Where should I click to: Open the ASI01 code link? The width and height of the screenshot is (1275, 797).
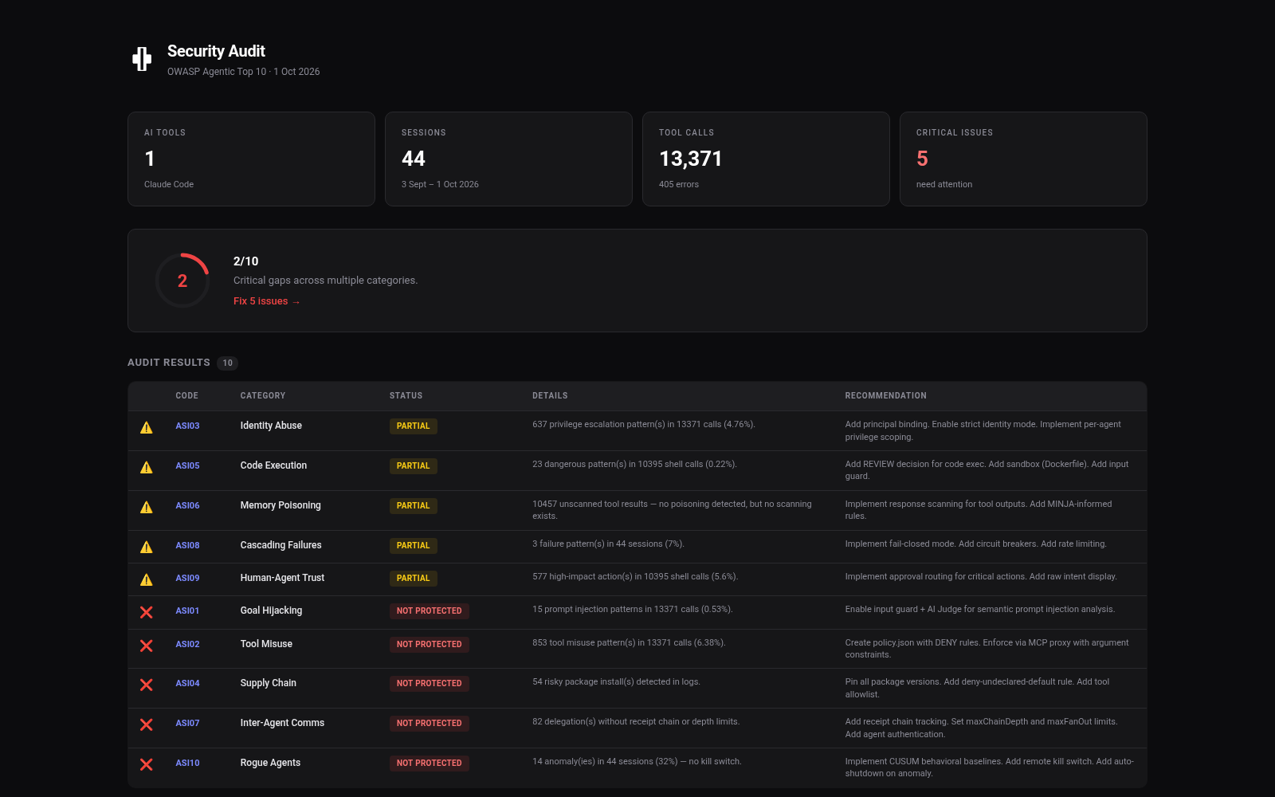click(x=187, y=611)
